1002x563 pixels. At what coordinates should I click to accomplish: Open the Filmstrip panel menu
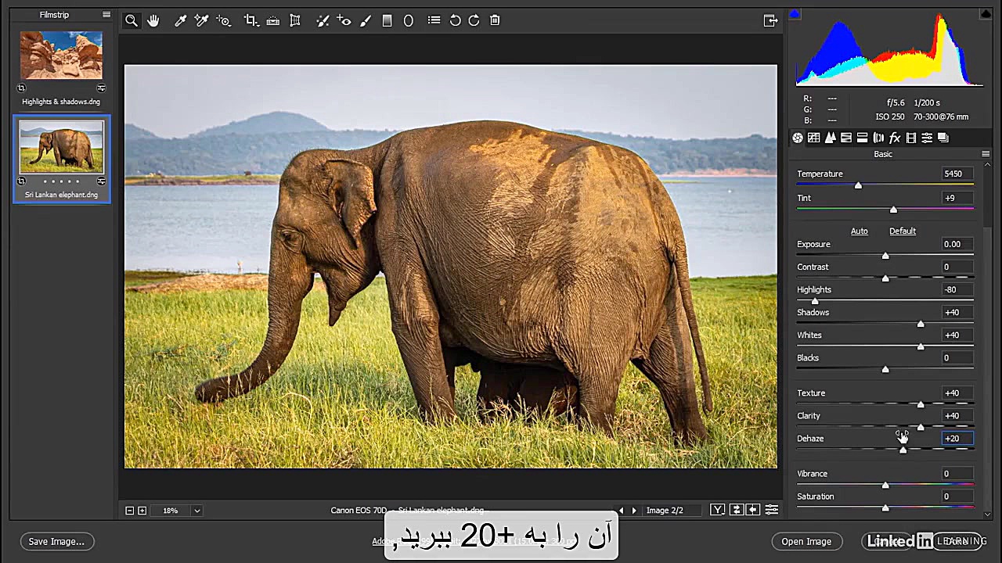tap(106, 15)
